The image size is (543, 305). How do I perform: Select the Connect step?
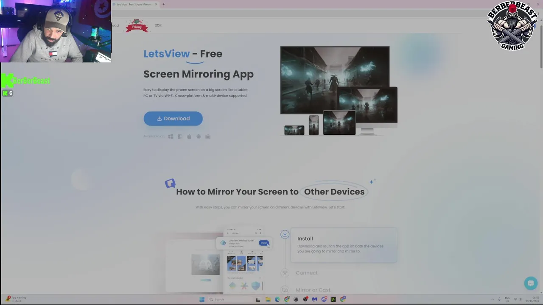click(306, 273)
